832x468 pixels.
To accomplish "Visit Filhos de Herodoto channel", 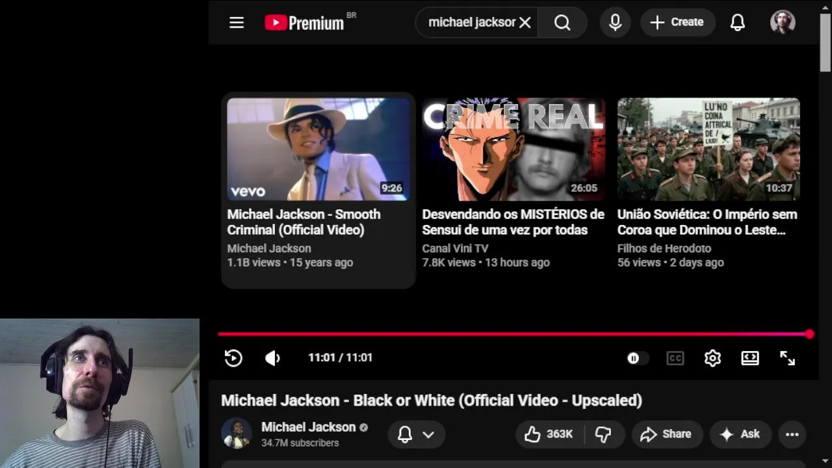I will pyautogui.click(x=664, y=248).
